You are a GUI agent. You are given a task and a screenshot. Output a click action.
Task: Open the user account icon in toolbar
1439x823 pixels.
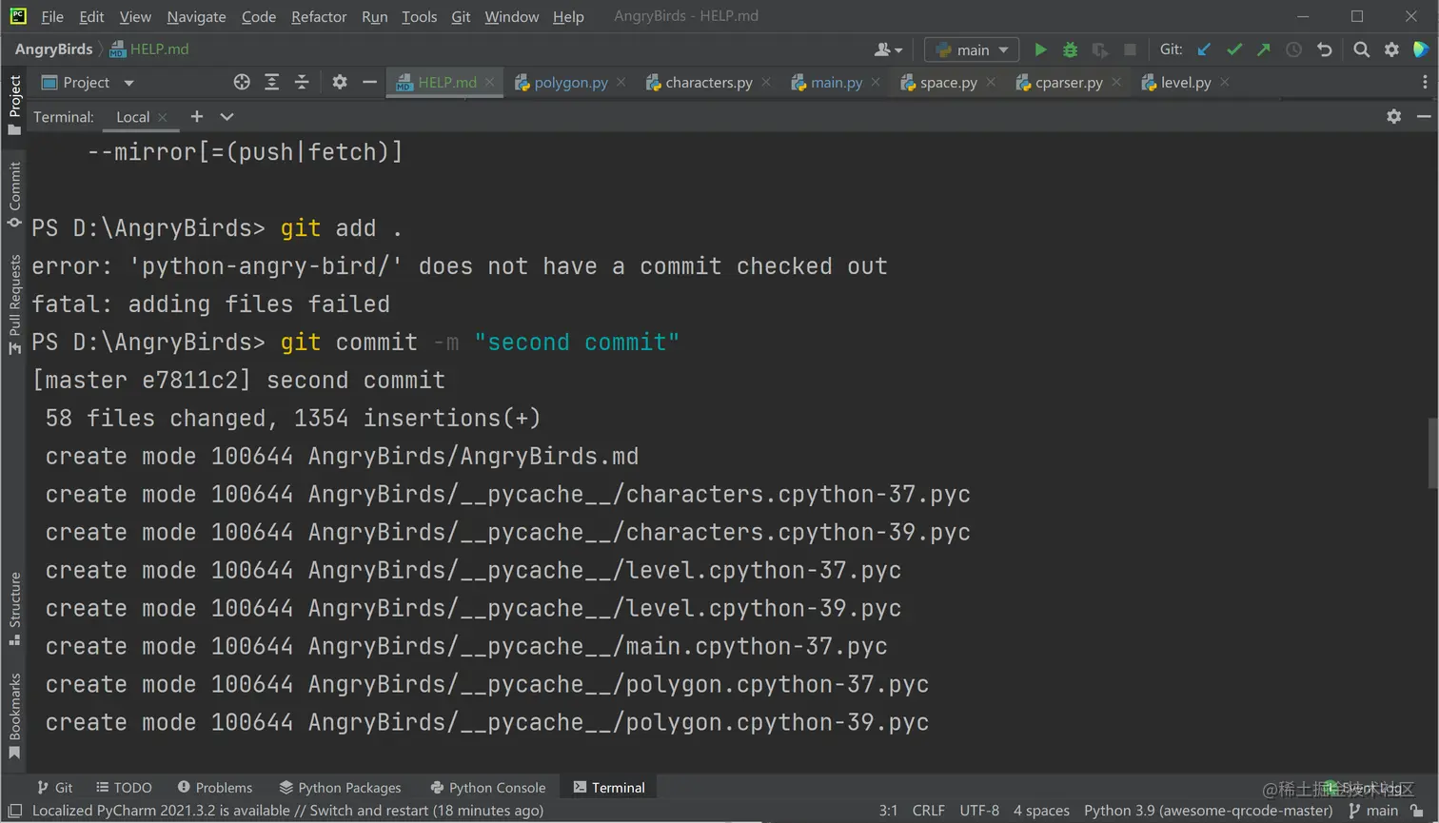tap(888, 49)
